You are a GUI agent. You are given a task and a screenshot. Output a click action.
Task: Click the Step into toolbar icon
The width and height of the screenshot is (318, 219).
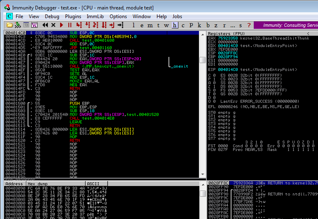(x=79, y=25)
